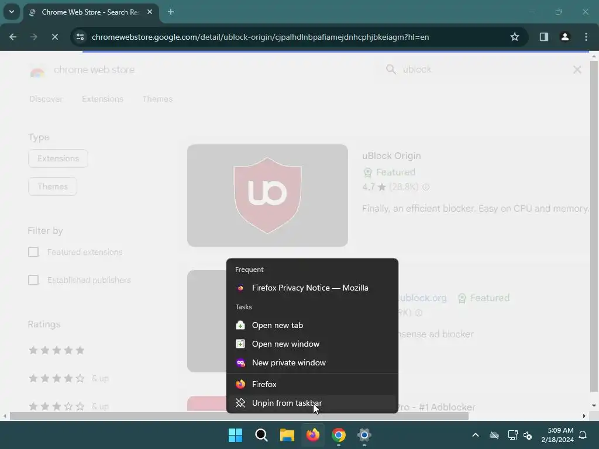The width and height of the screenshot is (599, 449).
Task: Click the OneDrive cloud tray icon
Action: 494,435
